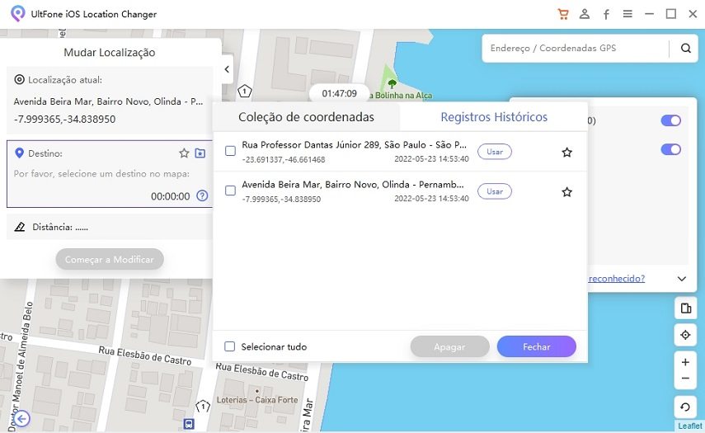
Task: Click the device panel icon on map
Action: tap(686, 308)
